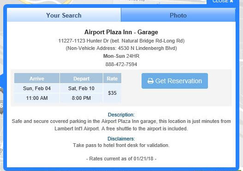243x171 pixels.
Task: Click the phone number 888-472-7594
Action: click(121, 64)
